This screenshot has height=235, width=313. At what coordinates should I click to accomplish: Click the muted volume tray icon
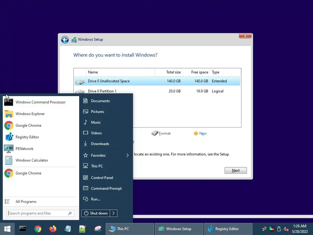click(x=286, y=229)
